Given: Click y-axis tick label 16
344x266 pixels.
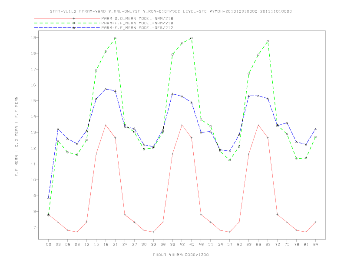Looking at the screenshot, I should click(x=33, y=85).
